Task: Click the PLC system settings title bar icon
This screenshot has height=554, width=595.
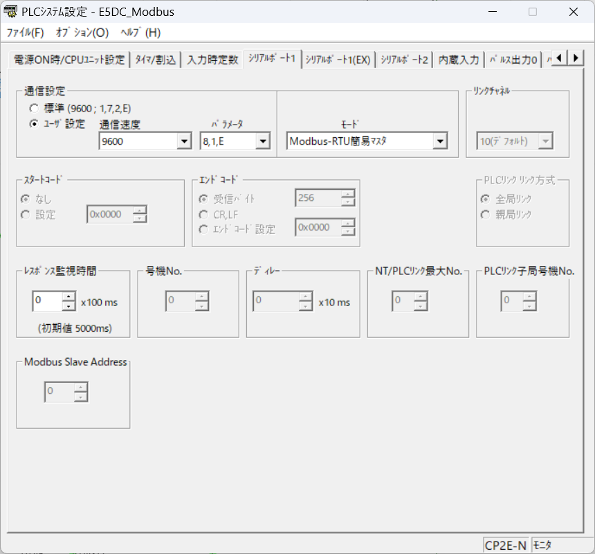Action: [11, 12]
